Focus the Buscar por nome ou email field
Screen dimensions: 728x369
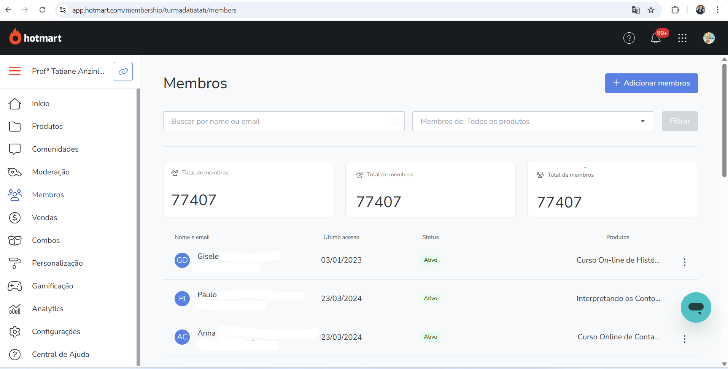click(280, 121)
